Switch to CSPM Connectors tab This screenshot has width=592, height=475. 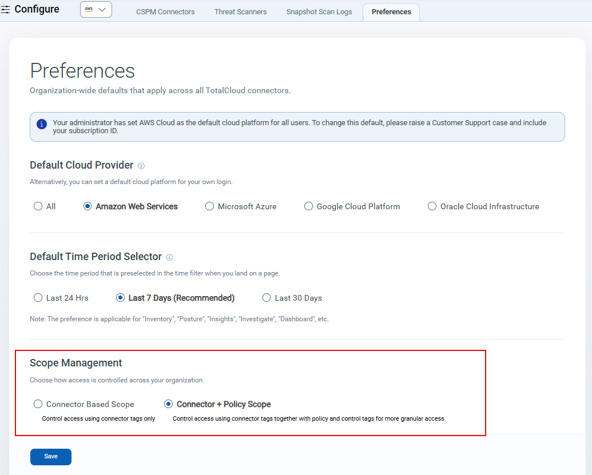[x=165, y=11]
